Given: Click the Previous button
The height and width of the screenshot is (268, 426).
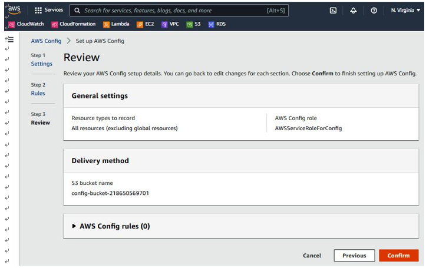Looking at the screenshot, I should [354, 256].
